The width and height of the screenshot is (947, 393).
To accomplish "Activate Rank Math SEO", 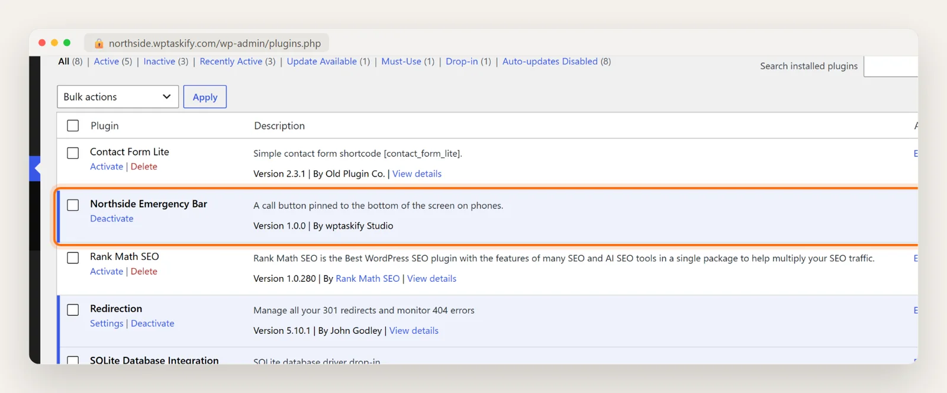I will coord(107,271).
